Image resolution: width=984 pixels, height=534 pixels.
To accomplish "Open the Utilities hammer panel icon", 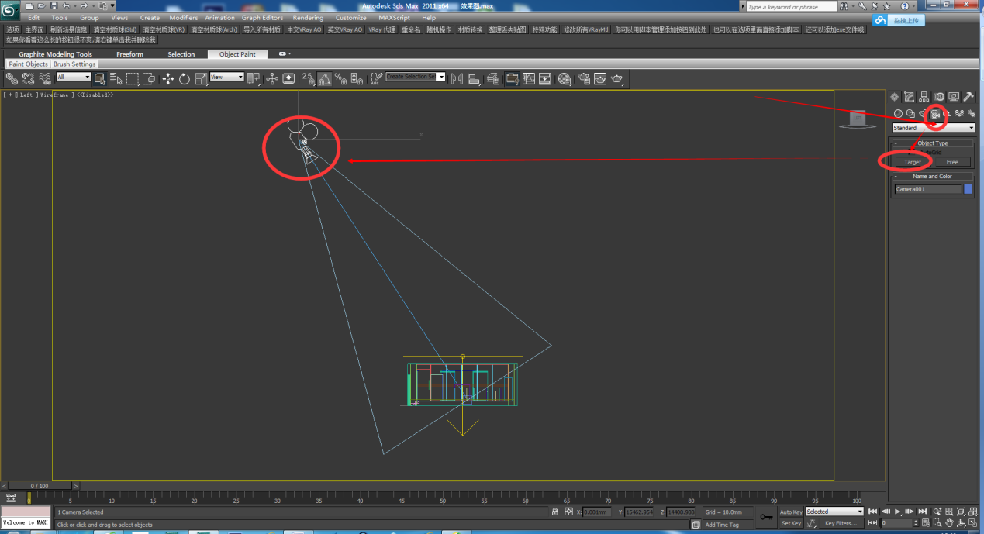I will [x=968, y=97].
